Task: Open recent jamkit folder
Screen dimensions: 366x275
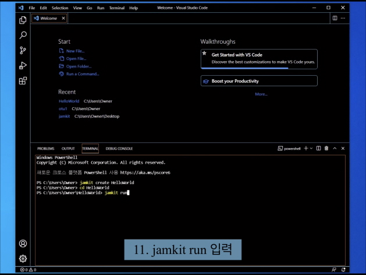Action: pyautogui.click(x=64, y=116)
